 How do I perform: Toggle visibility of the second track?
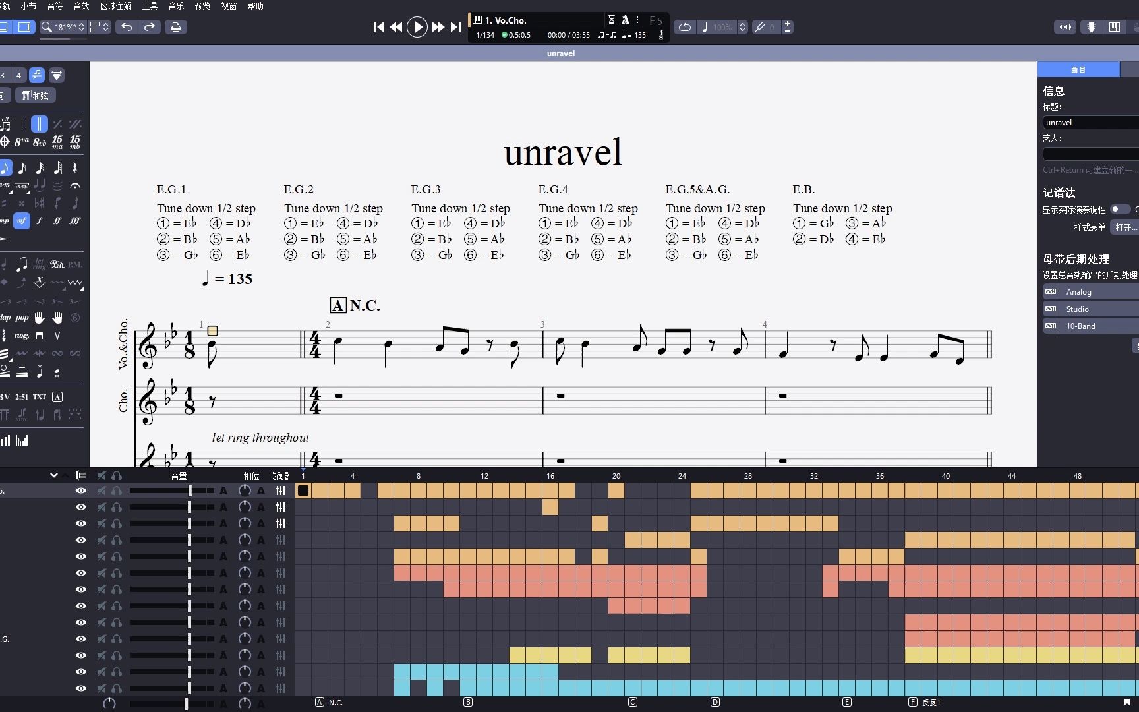point(81,507)
